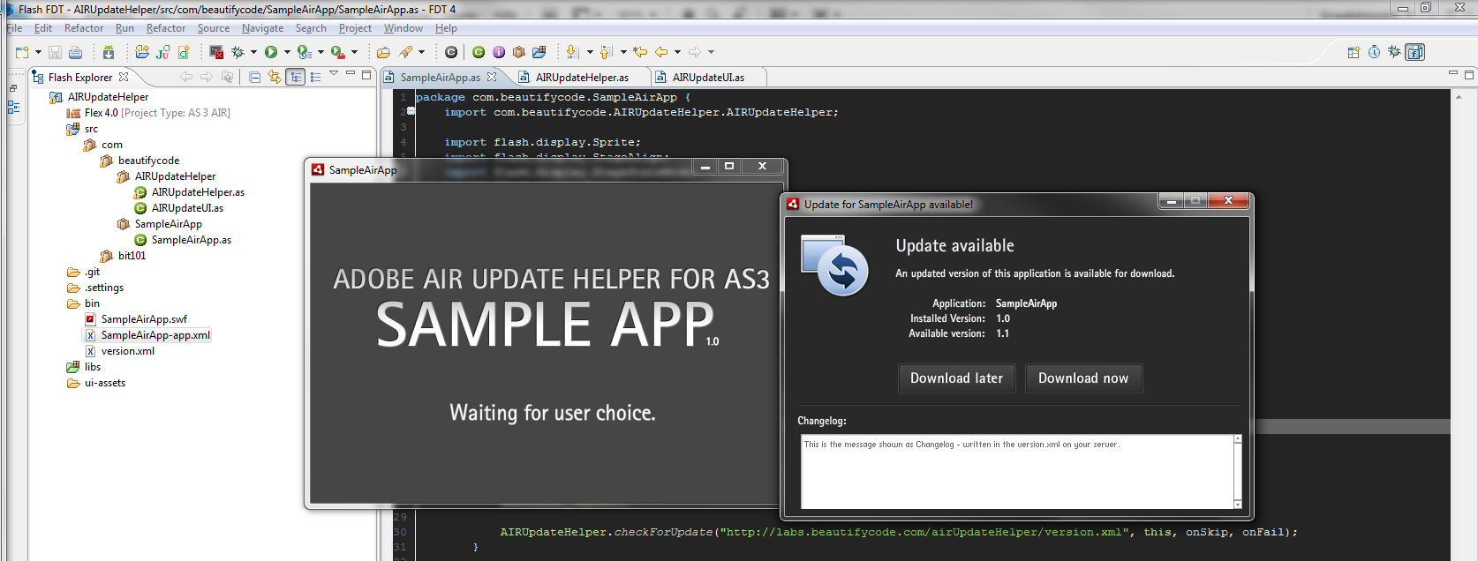Toggle hierarchical tree layout in Flash Explorer
1478x561 pixels.
coord(296,77)
